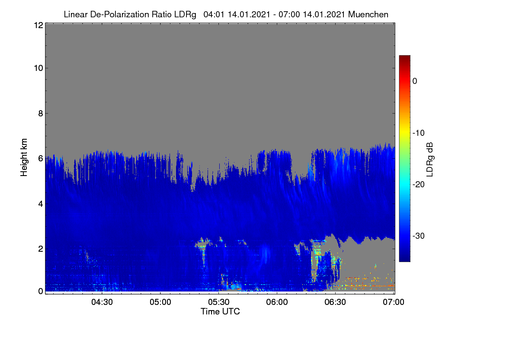This screenshot has height=346, width=519.
Task: Click the height tick label 10
Action: [x=38, y=68]
